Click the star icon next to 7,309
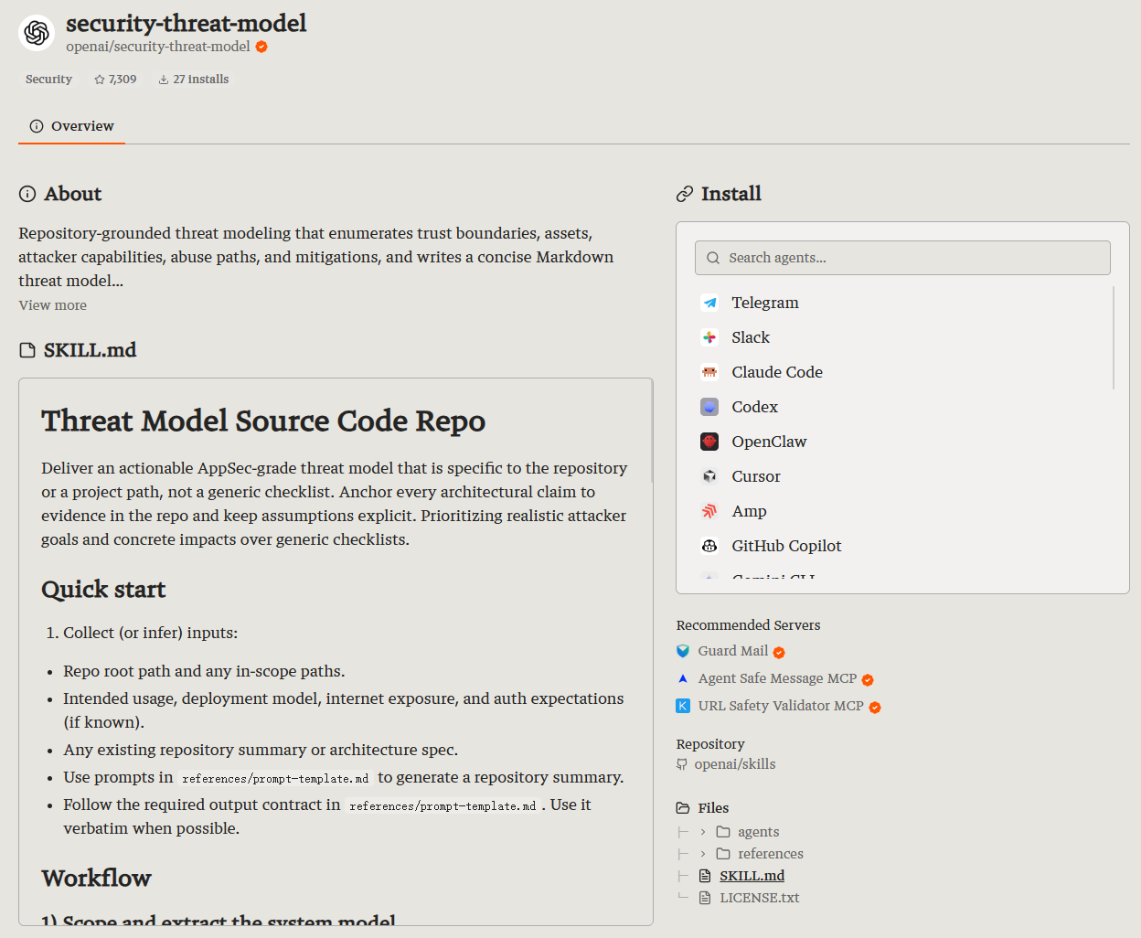The image size is (1141, 938). pyautogui.click(x=100, y=80)
